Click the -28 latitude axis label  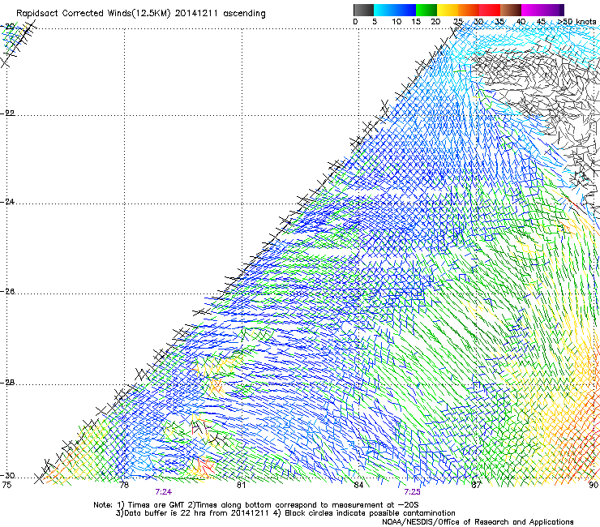(7, 383)
